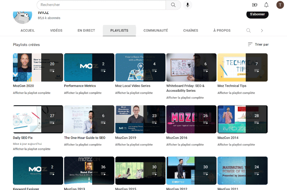287x190 pixels.
Task: Start voice search with microphone icon
Action: 187,5
